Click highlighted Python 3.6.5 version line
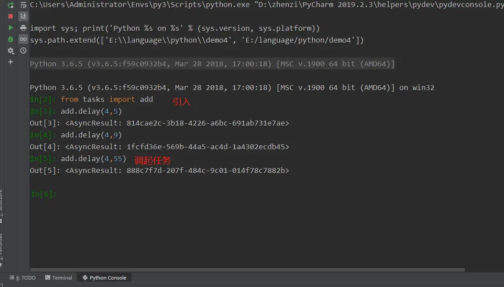504x287 pixels. pos(212,64)
